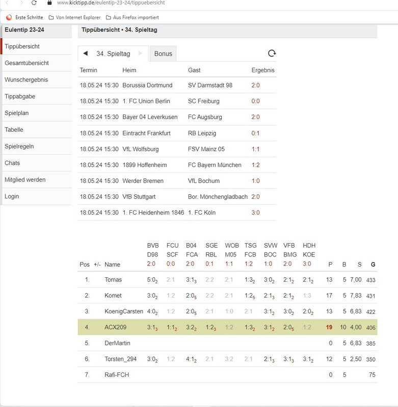Click Bayer 04 Leverkusen home team

150,117
